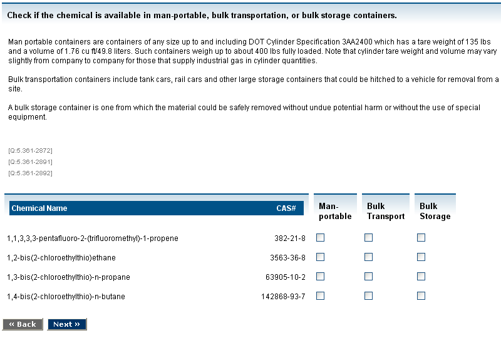This screenshot has width=501, height=338.
Task: Check Bulk Storage for 1,3-bis(2-chloroethylthio)-n-propane
Action: coord(421,277)
